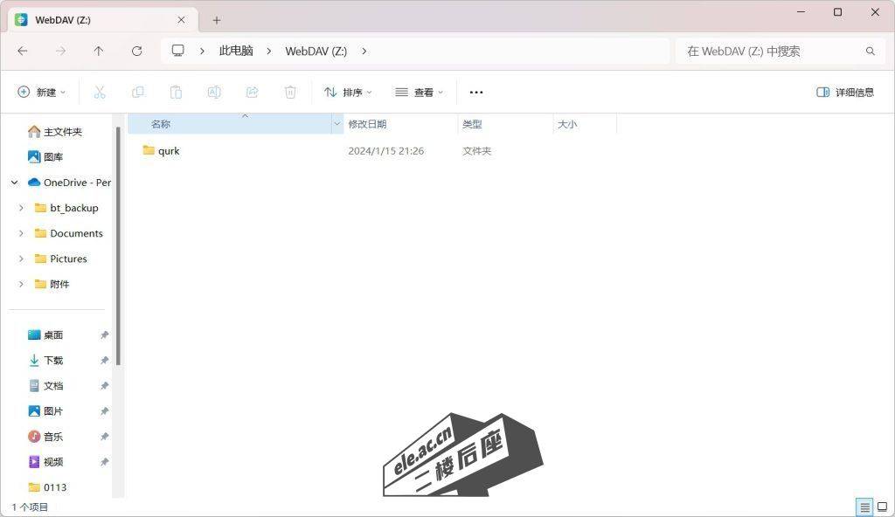Click the Copy icon in toolbar

137,92
